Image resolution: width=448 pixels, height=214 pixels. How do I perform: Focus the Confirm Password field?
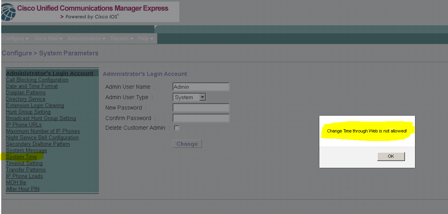coord(201,118)
